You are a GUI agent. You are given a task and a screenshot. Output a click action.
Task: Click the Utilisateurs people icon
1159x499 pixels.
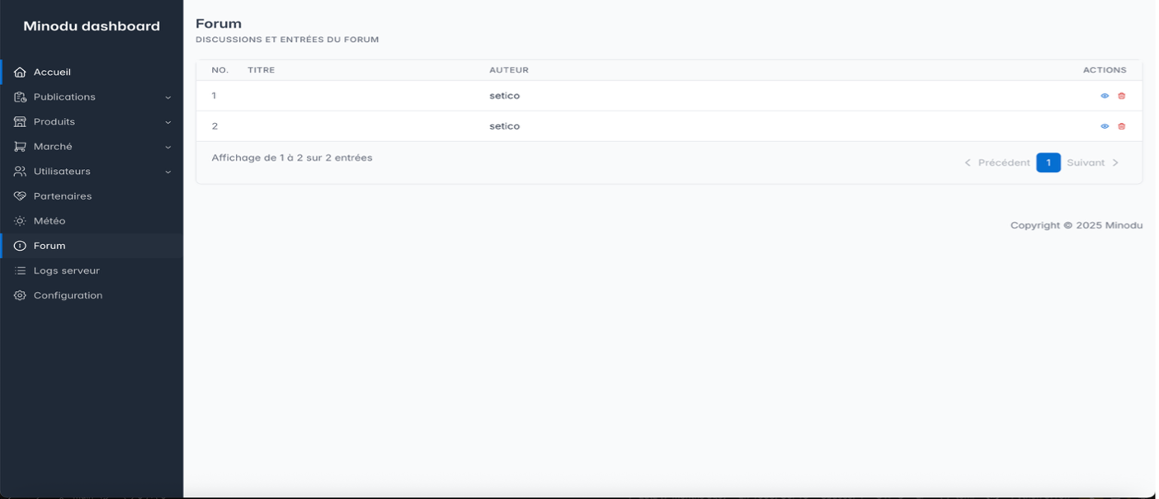tap(20, 172)
